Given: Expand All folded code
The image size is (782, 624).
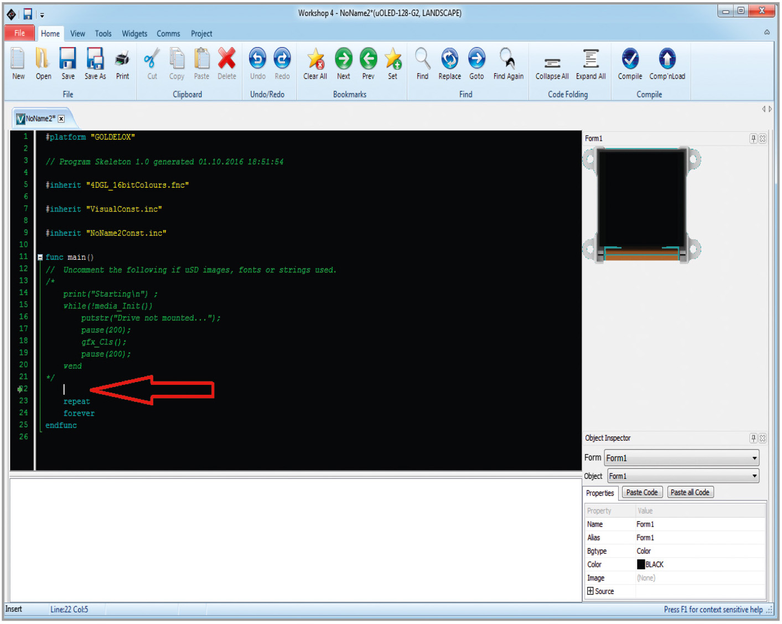Looking at the screenshot, I should pyautogui.click(x=591, y=59).
